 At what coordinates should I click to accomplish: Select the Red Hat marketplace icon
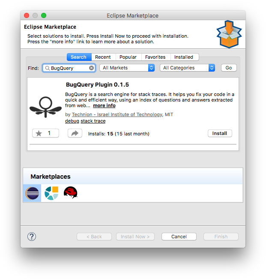click(x=70, y=192)
